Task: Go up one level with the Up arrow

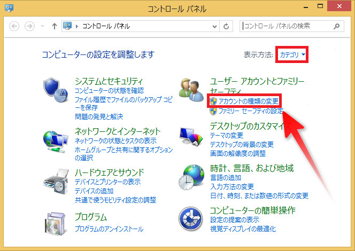Action: pyautogui.click(x=55, y=26)
